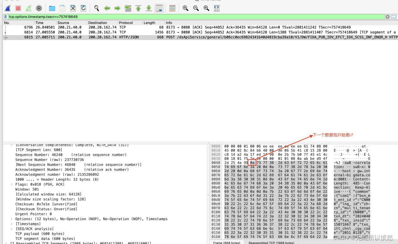398x244 pixels.
Task: Select packet 6796 in the list
Action: pos(200,27)
